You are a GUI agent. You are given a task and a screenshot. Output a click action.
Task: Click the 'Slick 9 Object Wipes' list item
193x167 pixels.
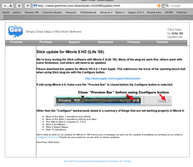coord(57,127)
